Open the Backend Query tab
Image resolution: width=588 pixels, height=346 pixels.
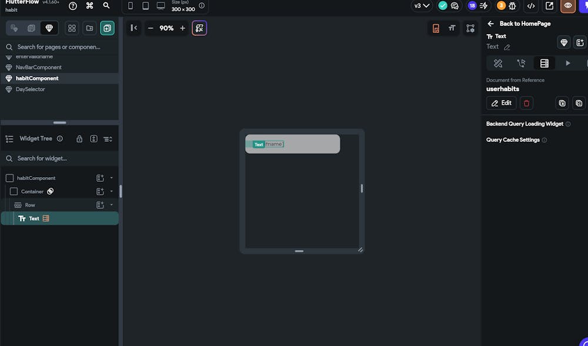click(x=544, y=64)
